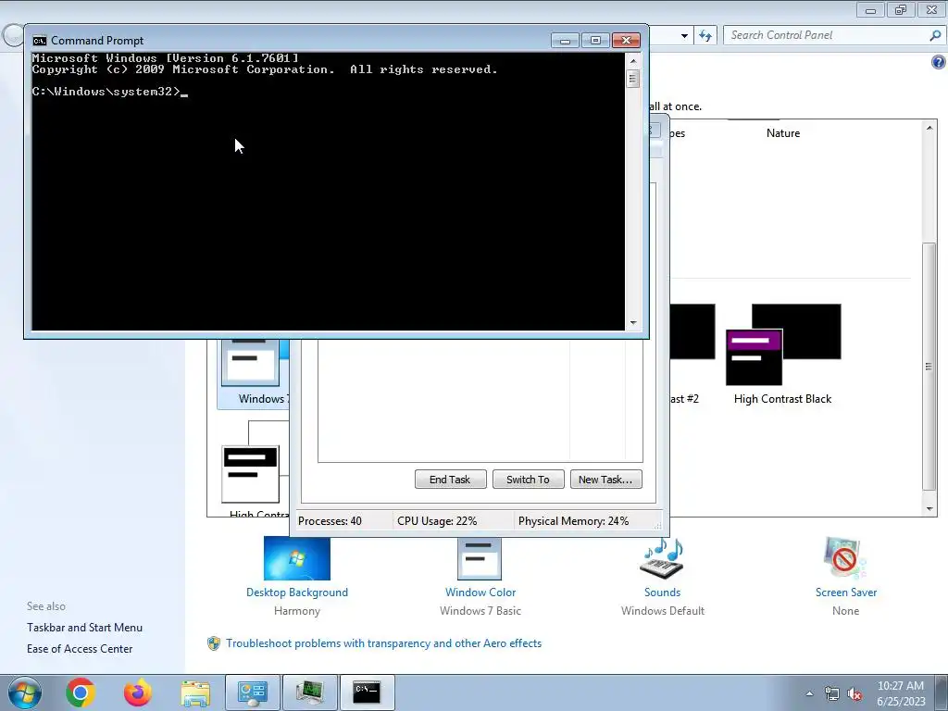Click the troubleshoot shield icon
Viewport: 948px width, 711px height.
(214, 643)
